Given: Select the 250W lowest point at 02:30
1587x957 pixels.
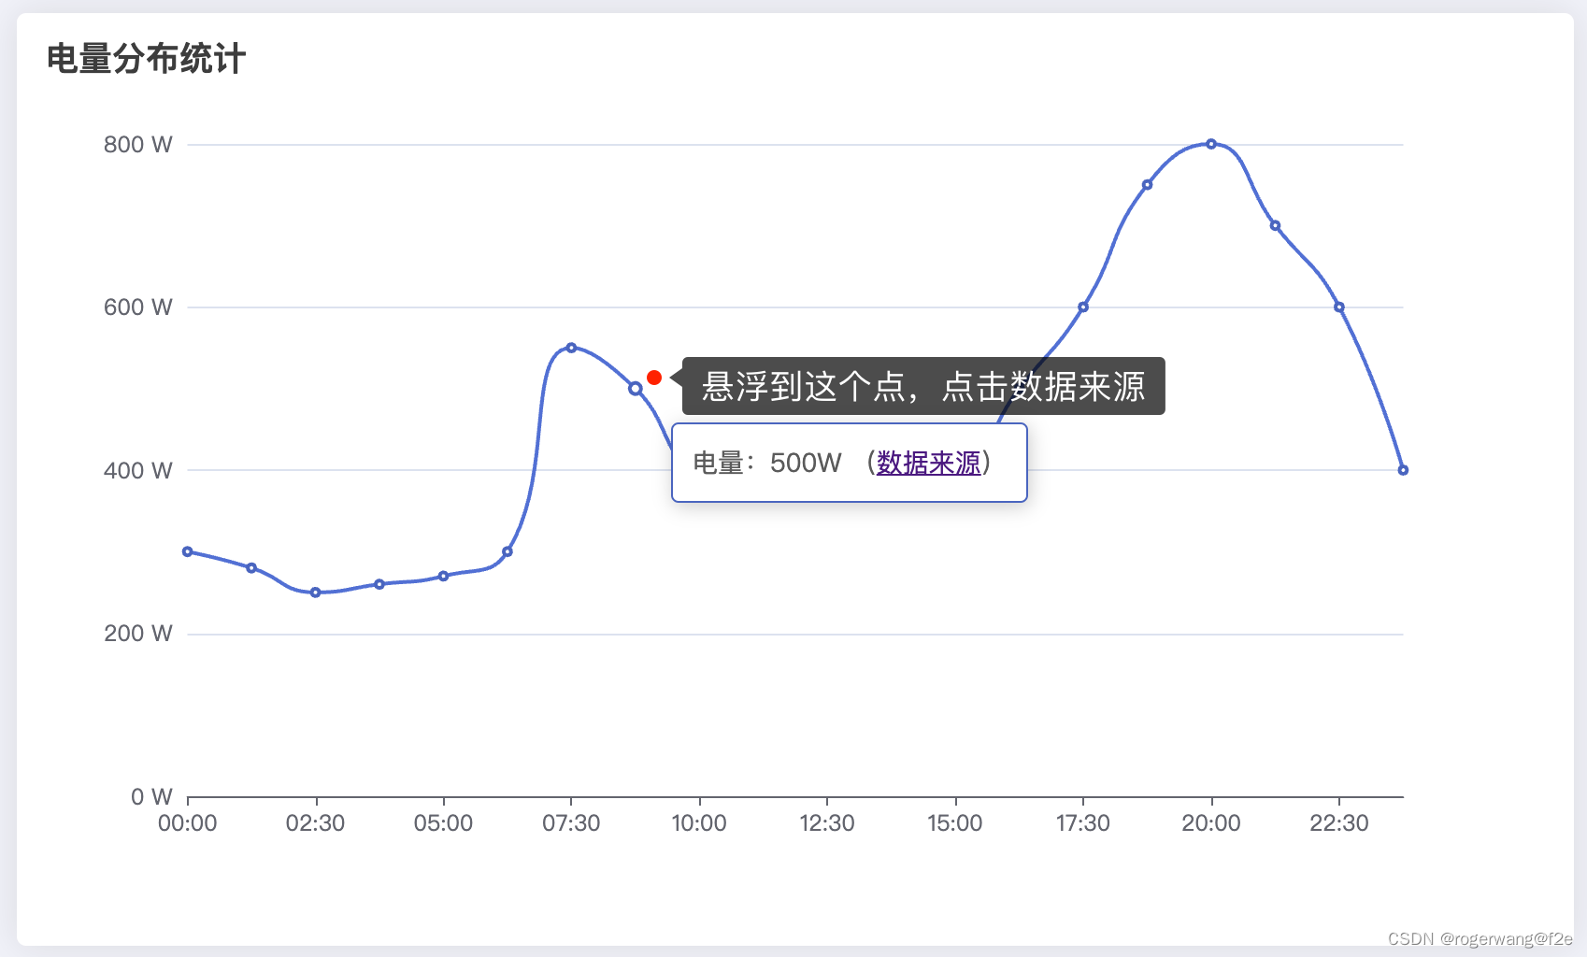Looking at the screenshot, I should 316,593.
